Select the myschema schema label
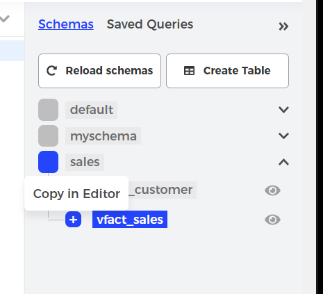 tap(103, 136)
